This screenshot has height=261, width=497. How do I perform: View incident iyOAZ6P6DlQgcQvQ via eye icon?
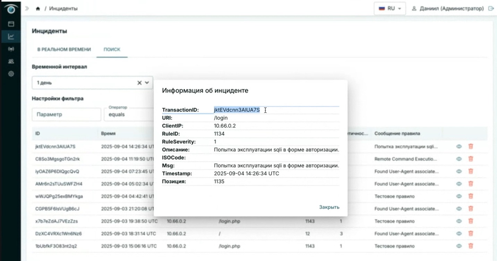[x=459, y=171]
